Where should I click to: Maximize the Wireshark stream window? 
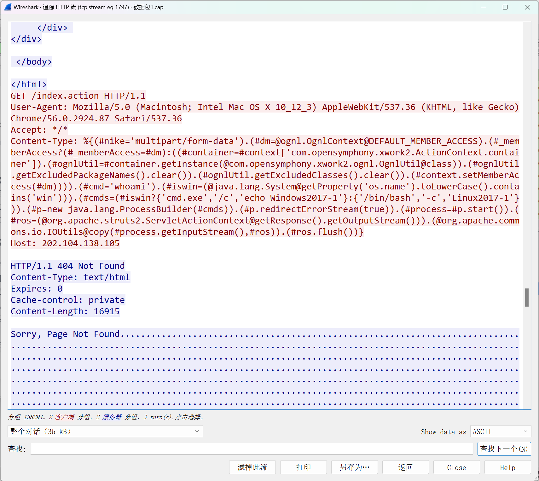(505, 7)
